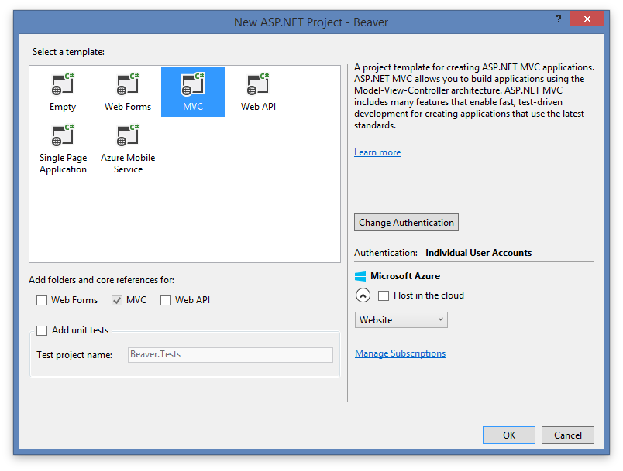Toggle the MVC references checkbox
The height and width of the screenshot is (471, 623).
117,301
